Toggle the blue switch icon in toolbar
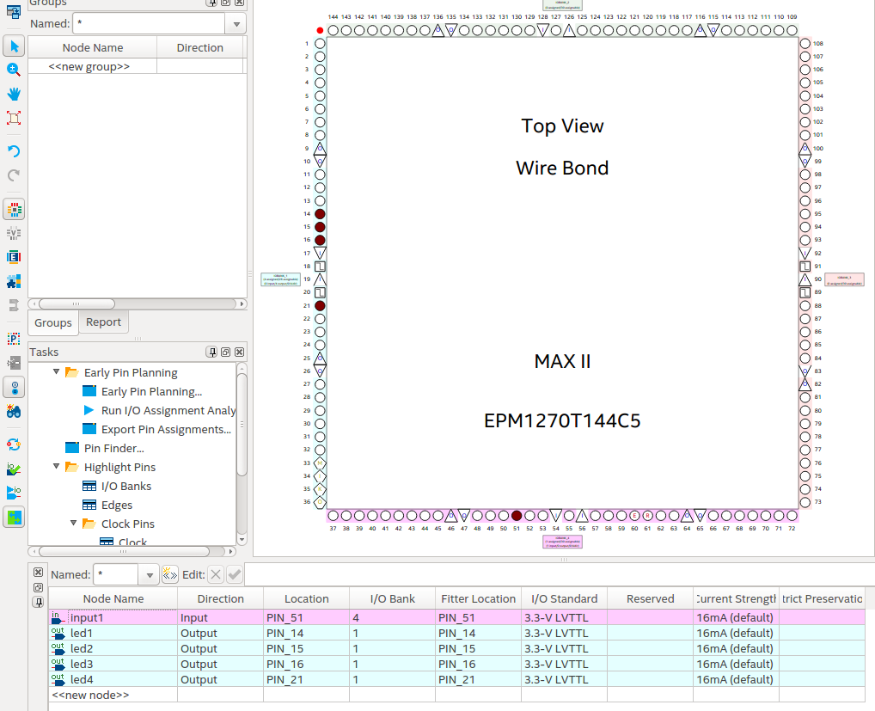The image size is (875, 711). (14, 387)
